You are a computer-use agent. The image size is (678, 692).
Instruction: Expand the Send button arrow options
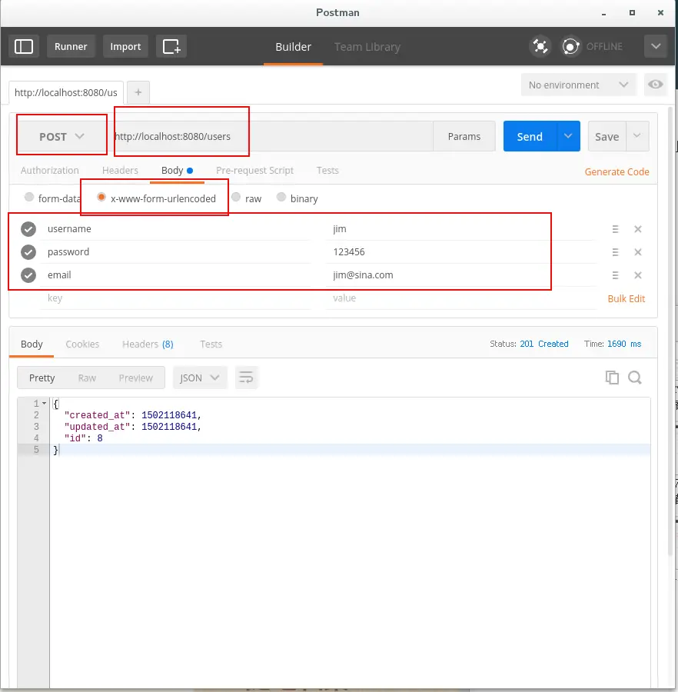click(x=568, y=136)
